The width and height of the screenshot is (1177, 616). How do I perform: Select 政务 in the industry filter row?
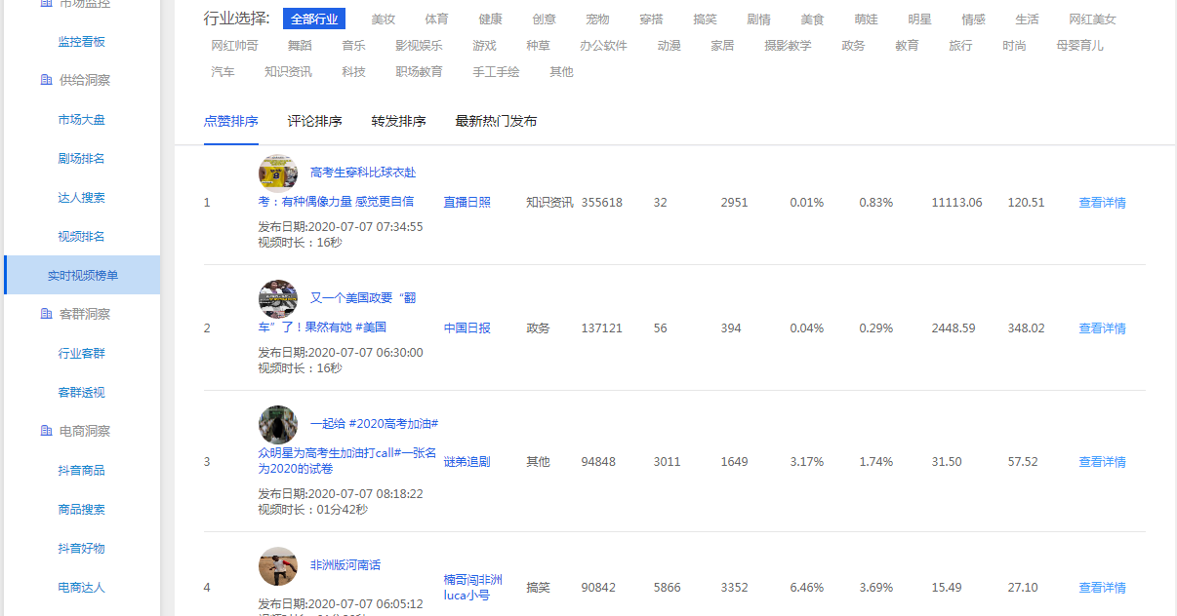click(x=854, y=45)
